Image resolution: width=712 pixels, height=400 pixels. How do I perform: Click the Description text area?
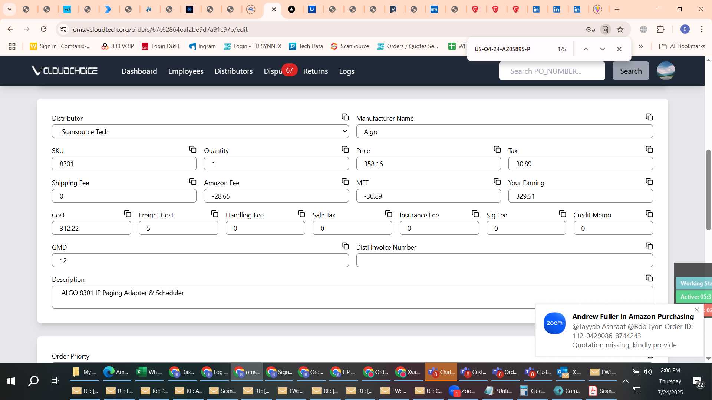click(x=352, y=297)
